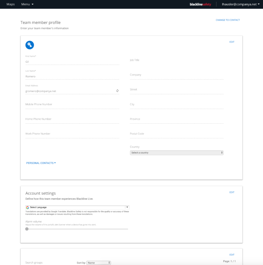Open the Sort by Name dropdown
263x265 pixels.
pos(99,263)
